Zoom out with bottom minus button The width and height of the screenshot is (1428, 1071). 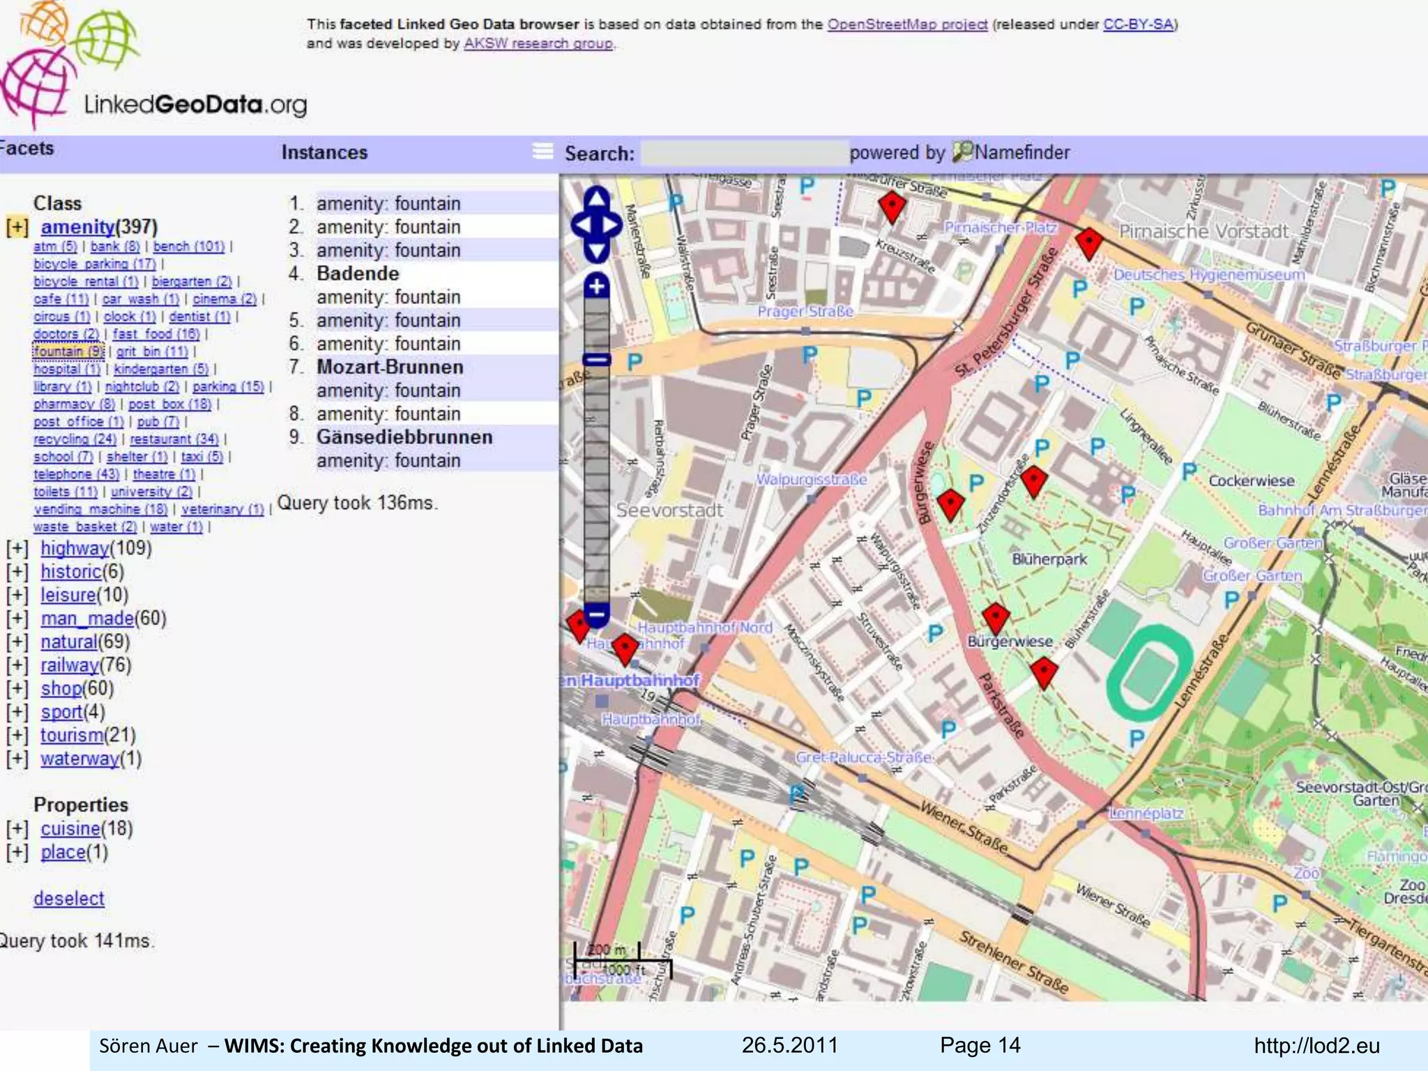[x=597, y=615]
